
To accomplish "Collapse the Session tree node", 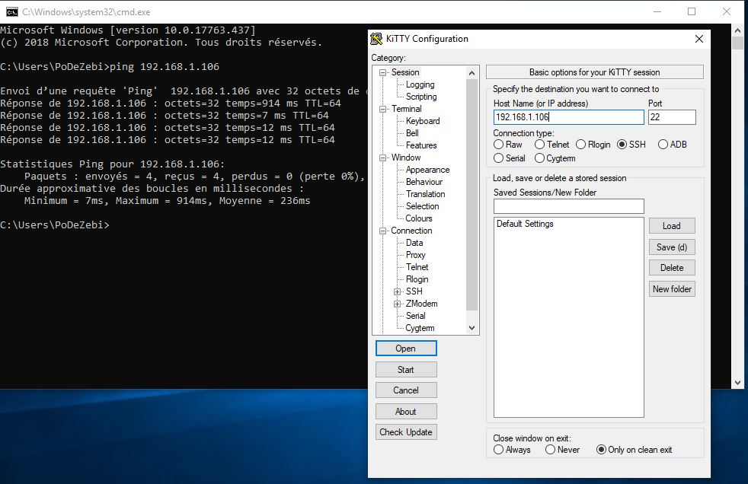I will click(382, 73).
